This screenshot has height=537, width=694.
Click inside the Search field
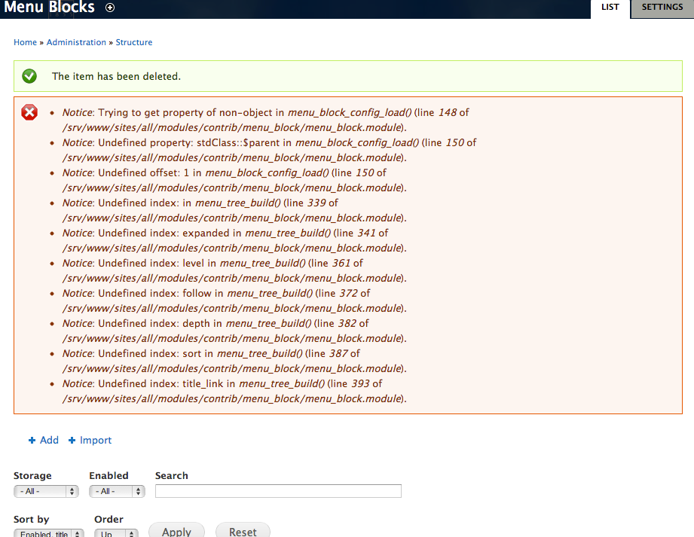click(x=277, y=491)
